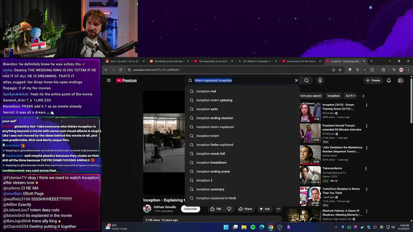The height and width of the screenshot is (232, 413).
Task: Click the magnifier search submit button
Action: coord(307,81)
